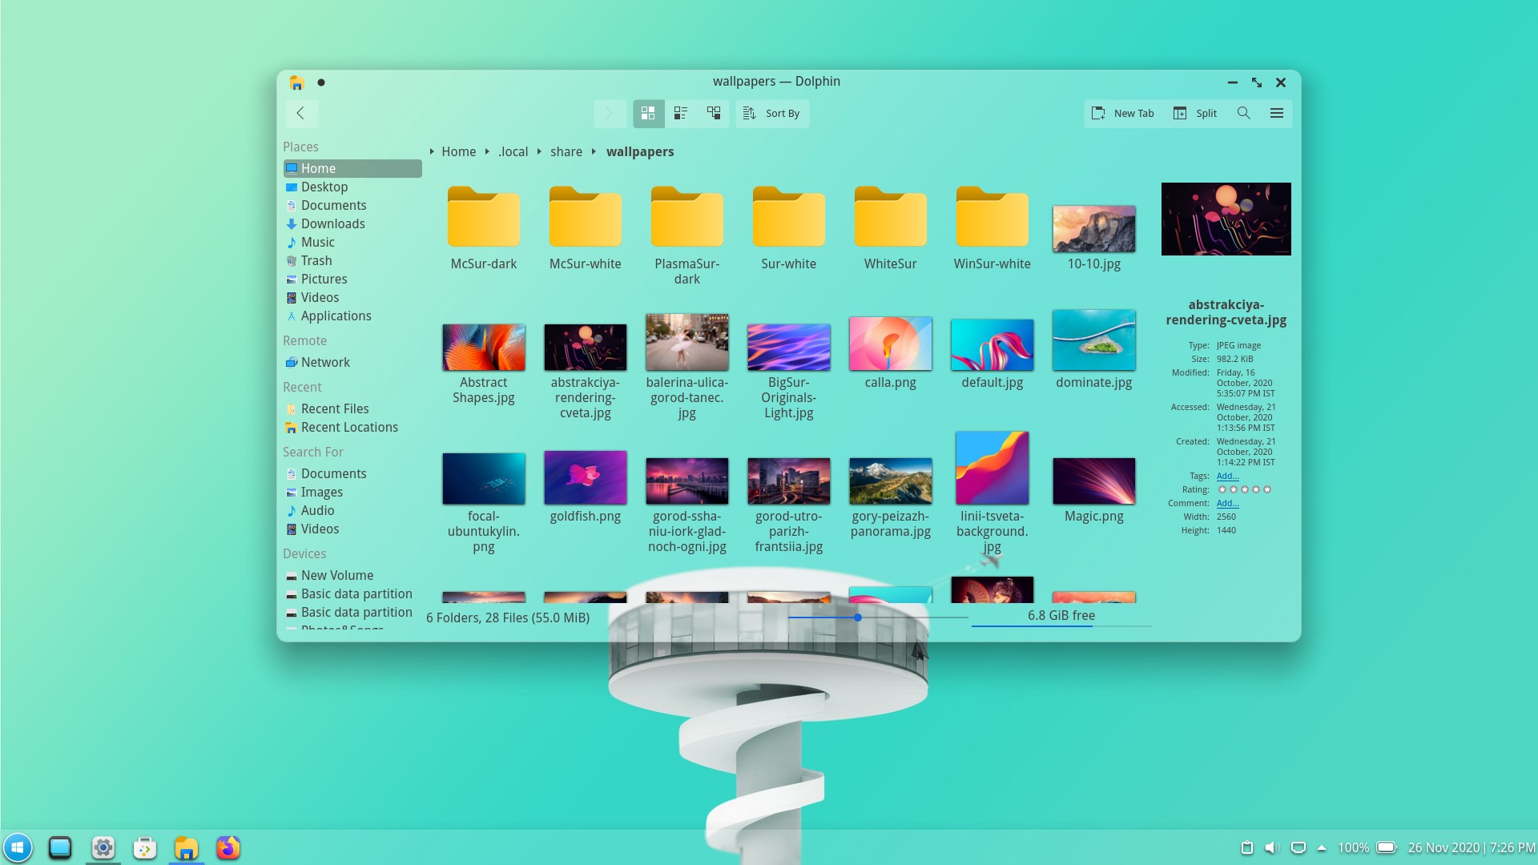Open Applications in sidebar
Viewport: 1538px width, 865px height.
coord(352,316)
